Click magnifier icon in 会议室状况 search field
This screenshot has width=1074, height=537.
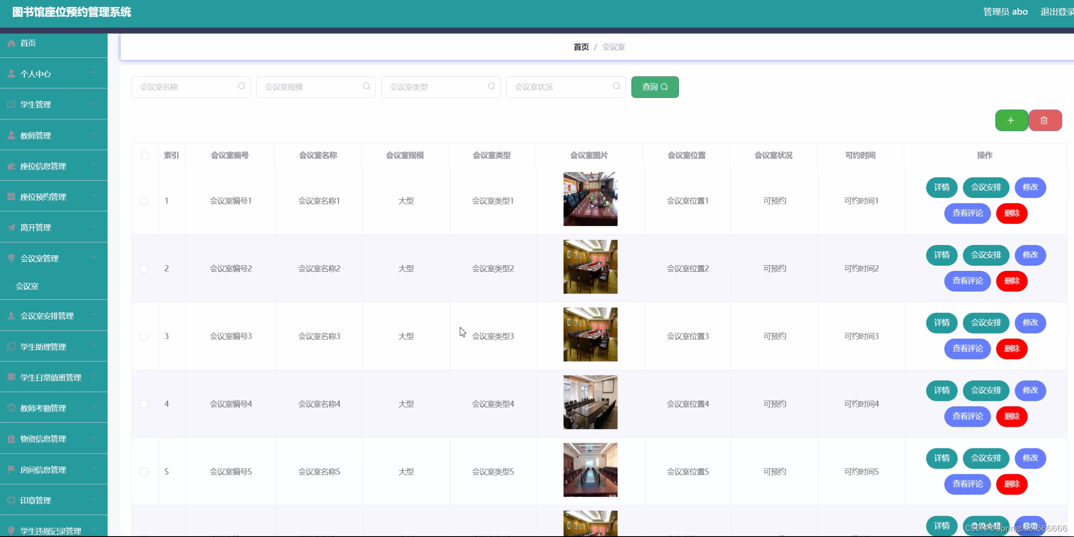(x=616, y=86)
